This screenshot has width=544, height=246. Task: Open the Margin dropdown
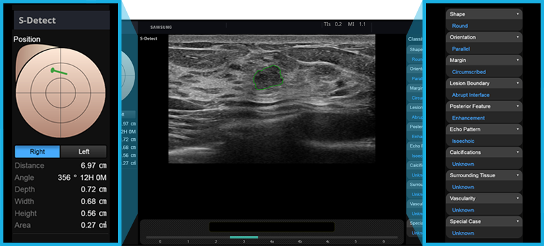point(484,60)
